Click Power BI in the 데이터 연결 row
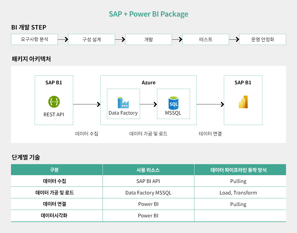The image size is (297, 233). coord(148,204)
